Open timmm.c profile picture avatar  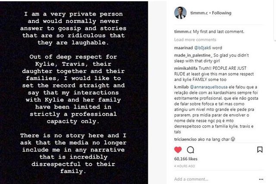(180, 12)
